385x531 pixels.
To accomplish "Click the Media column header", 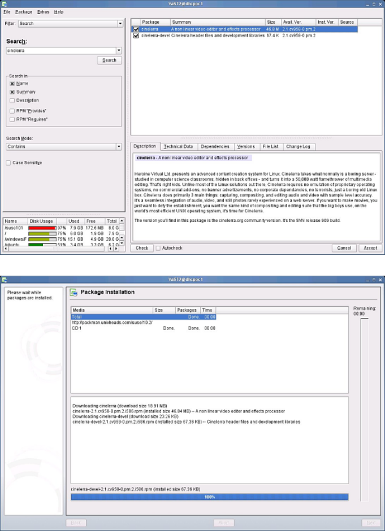I will pos(112,310).
